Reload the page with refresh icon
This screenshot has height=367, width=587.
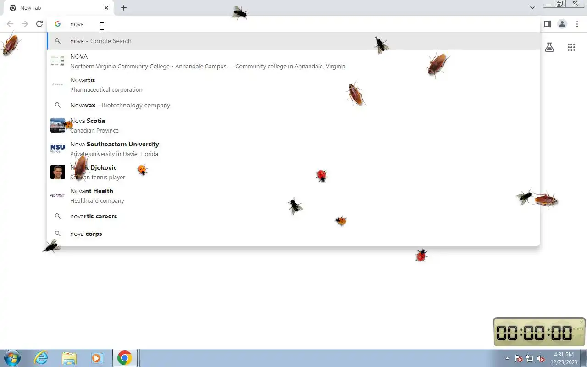(x=39, y=24)
